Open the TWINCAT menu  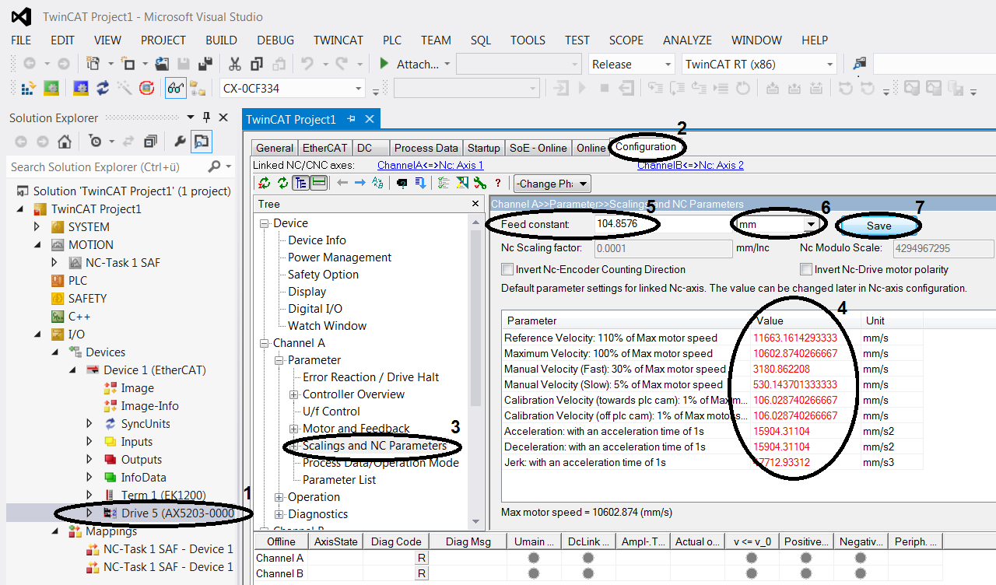point(338,40)
